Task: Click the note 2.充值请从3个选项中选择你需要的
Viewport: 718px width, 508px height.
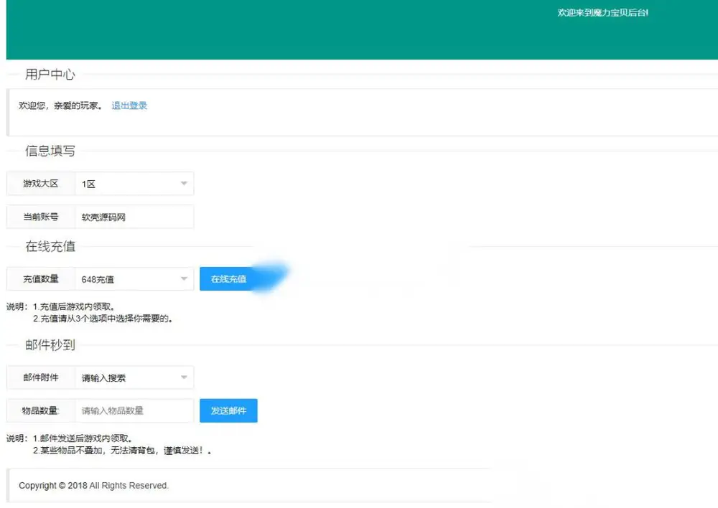Action: pos(103,319)
